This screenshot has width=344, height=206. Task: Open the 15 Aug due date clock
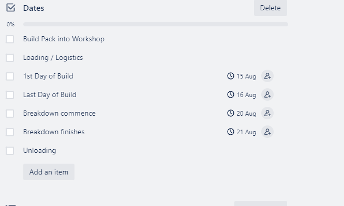[x=231, y=76]
